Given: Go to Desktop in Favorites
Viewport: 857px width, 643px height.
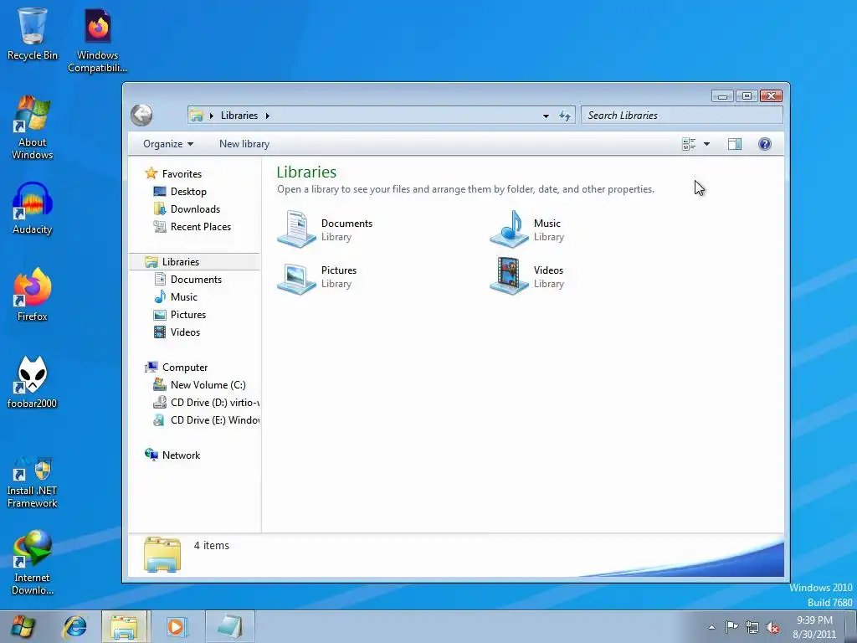Looking at the screenshot, I should [x=188, y=192].
